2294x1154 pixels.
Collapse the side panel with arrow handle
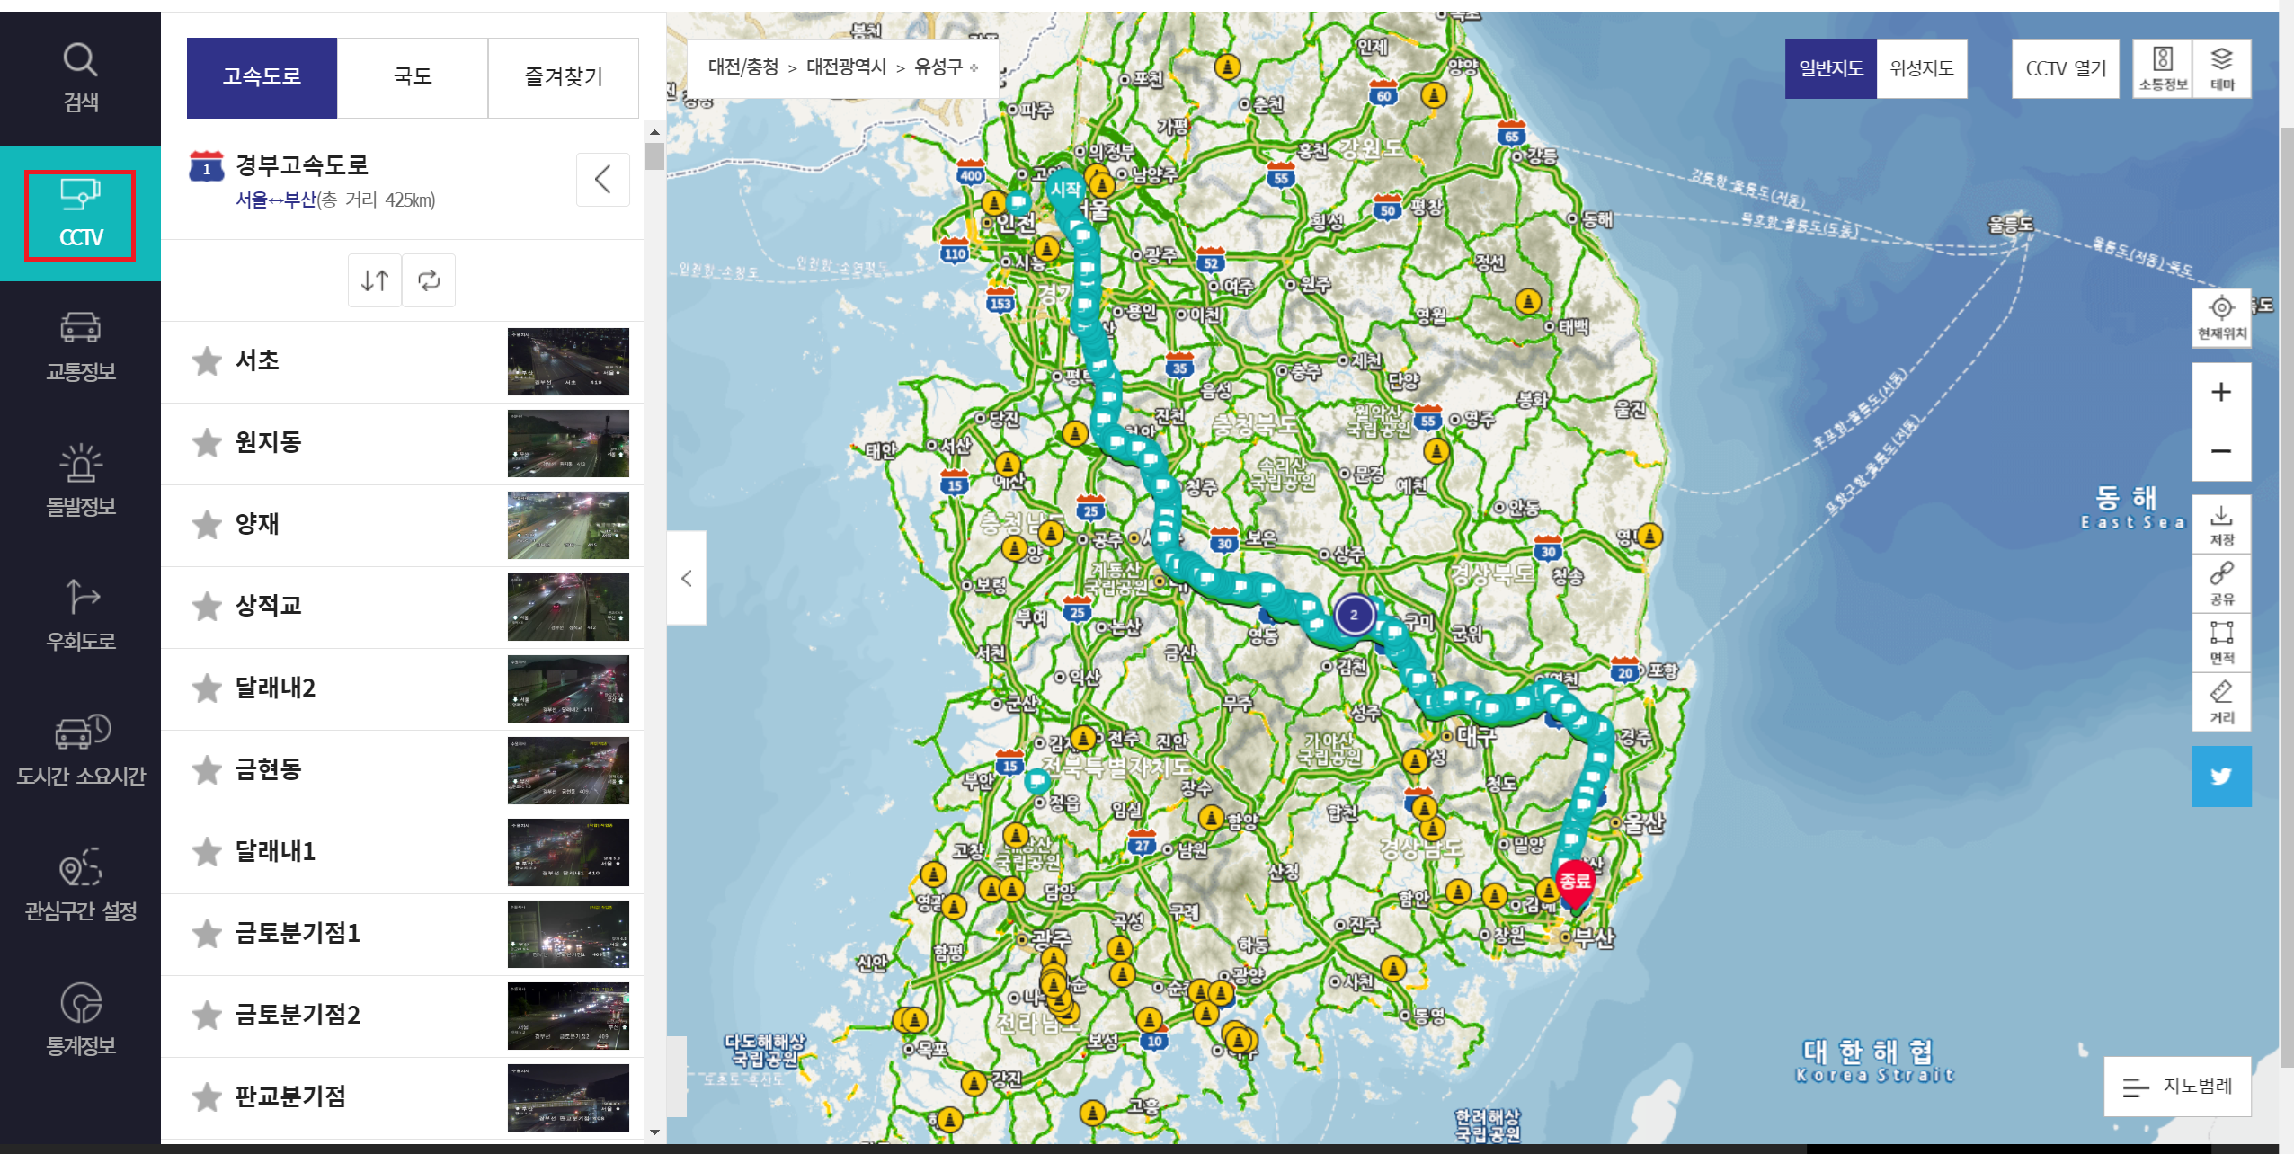tap(687, 578)
